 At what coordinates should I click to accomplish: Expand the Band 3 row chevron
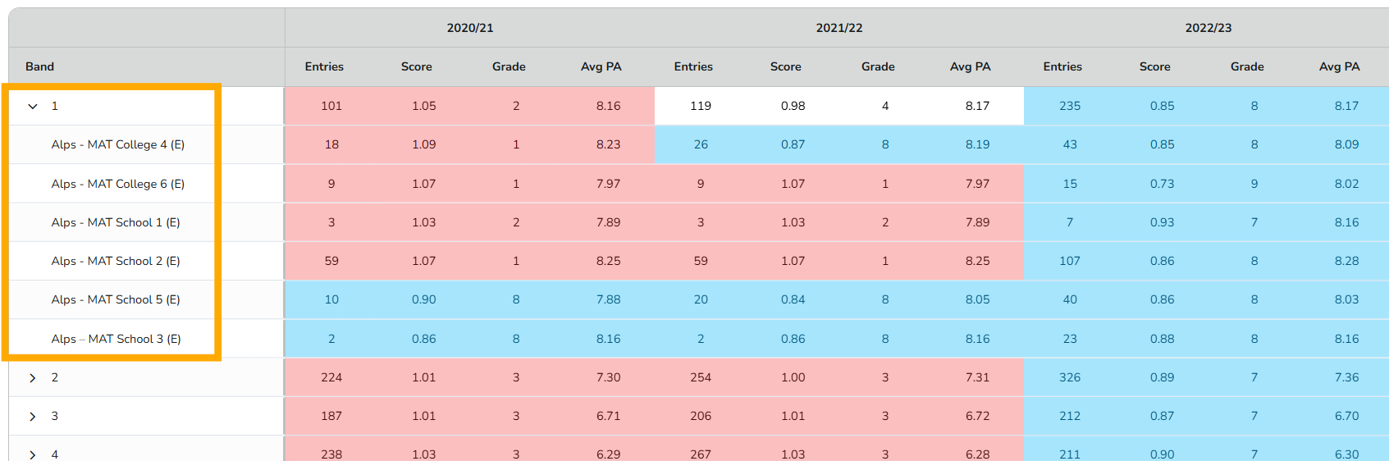click(33, 416)
